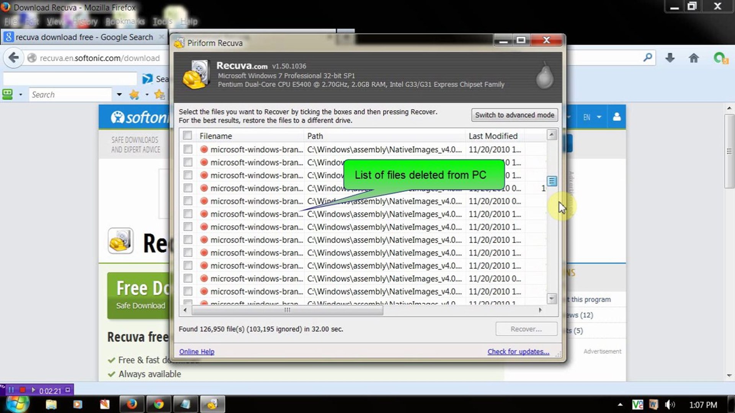The image size is (735, 413).
Task: Click the Recover... button
Action: [x=526, y=329]
